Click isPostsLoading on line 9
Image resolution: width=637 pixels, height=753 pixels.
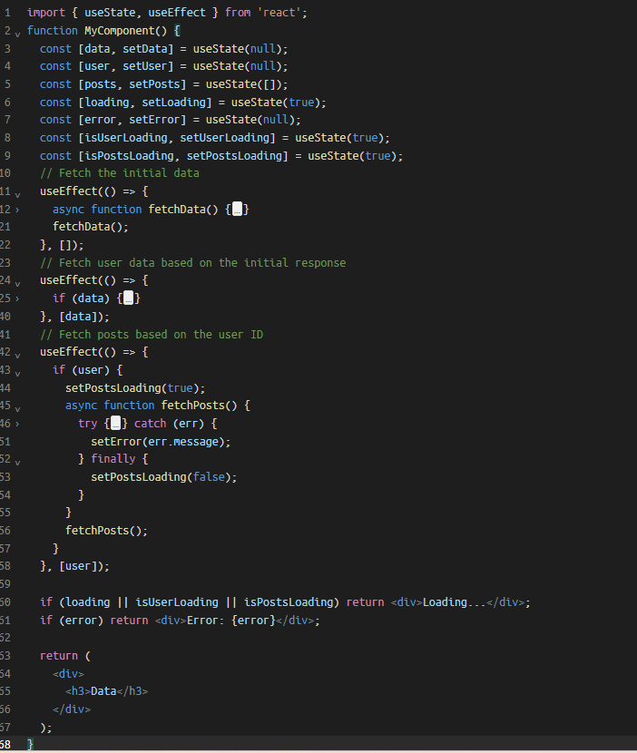pyautogui.click(x=129, y=156)
